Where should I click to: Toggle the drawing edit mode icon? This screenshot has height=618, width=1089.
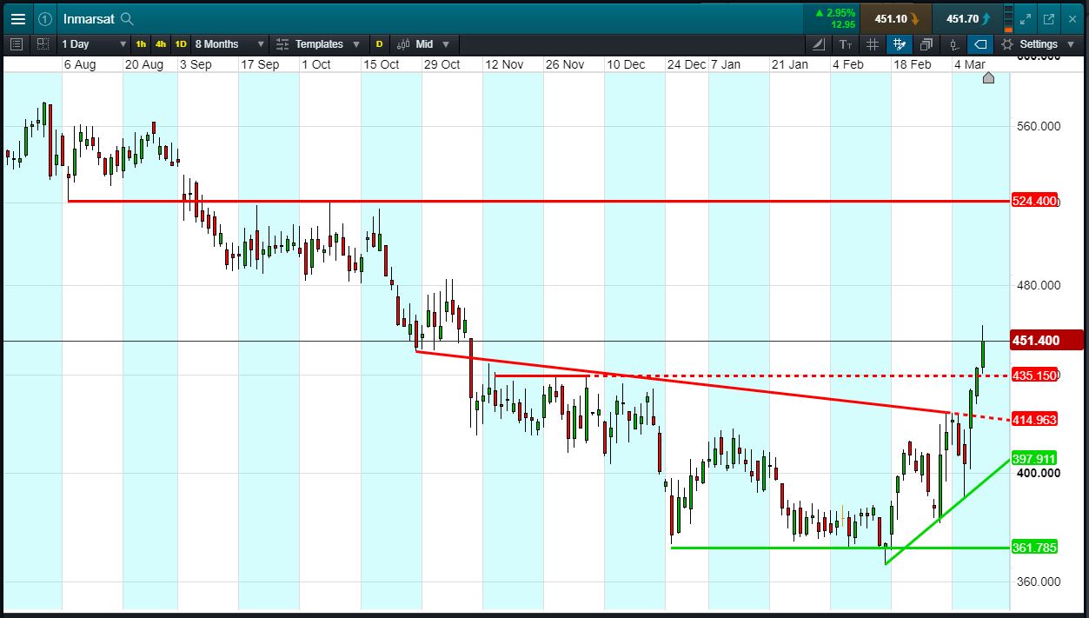coord(900,43)
